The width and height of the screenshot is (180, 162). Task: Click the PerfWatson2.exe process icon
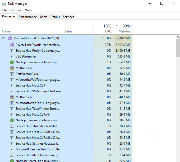(12, 74)
